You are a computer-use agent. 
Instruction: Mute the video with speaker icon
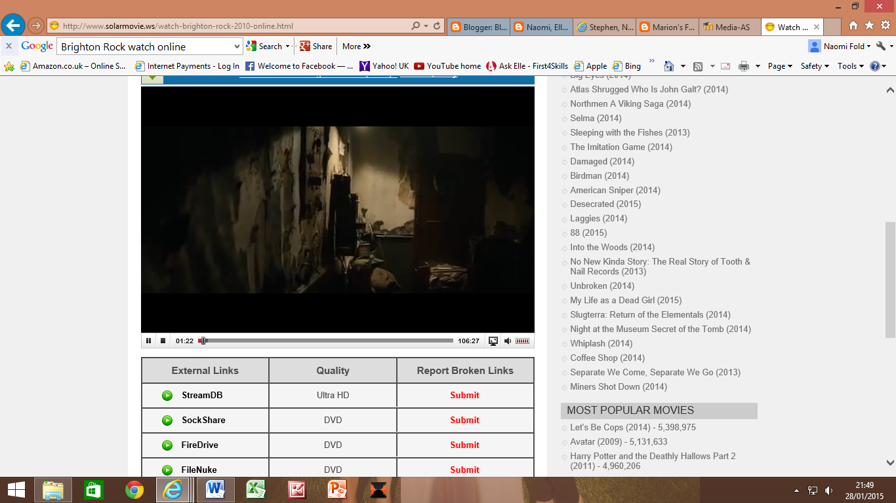click(x=507, y=341)
